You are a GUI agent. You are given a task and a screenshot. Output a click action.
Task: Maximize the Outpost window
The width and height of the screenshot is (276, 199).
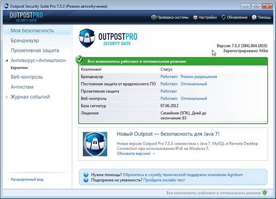257,6
